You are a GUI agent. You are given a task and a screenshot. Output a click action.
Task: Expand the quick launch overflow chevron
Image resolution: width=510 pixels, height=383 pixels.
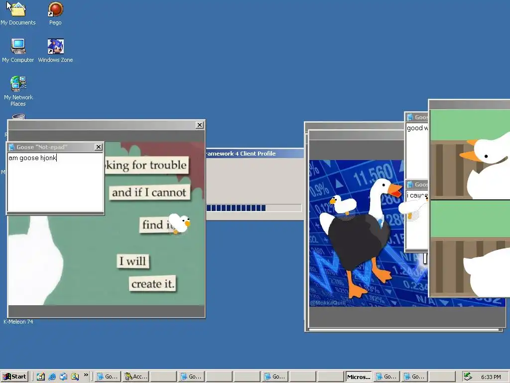[86, 375]
